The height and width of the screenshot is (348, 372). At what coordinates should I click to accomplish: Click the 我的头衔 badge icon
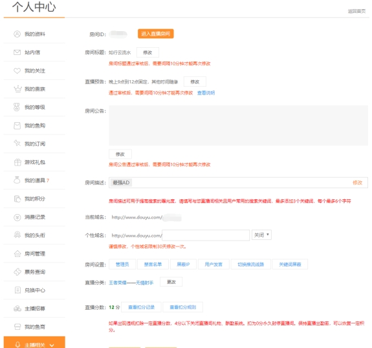(x=17, y=235)
